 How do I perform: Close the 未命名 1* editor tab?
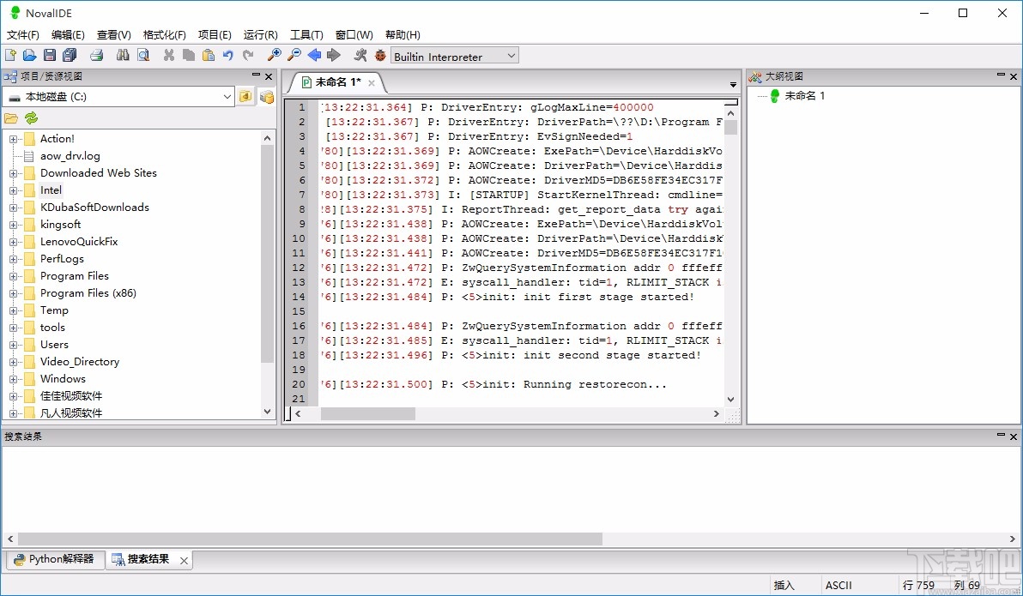click(x=372, y=83)
